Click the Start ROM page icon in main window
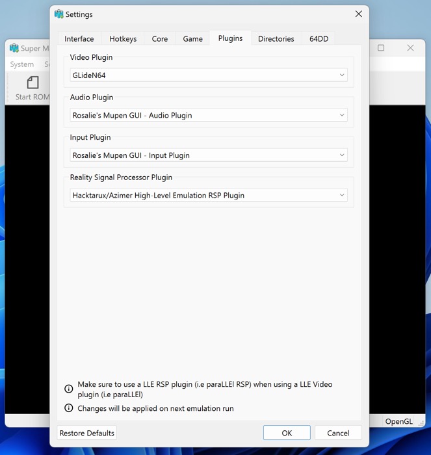The width and height of the screenshot is (431, 455). coord(33,83)
